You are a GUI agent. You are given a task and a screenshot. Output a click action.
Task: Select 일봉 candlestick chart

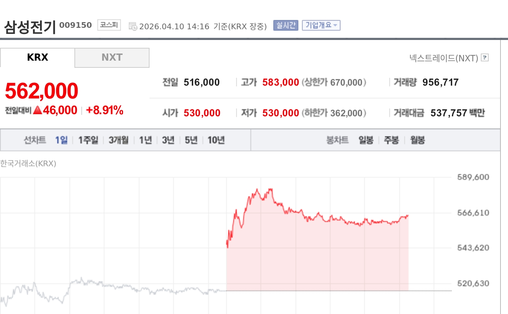point(366,140)
